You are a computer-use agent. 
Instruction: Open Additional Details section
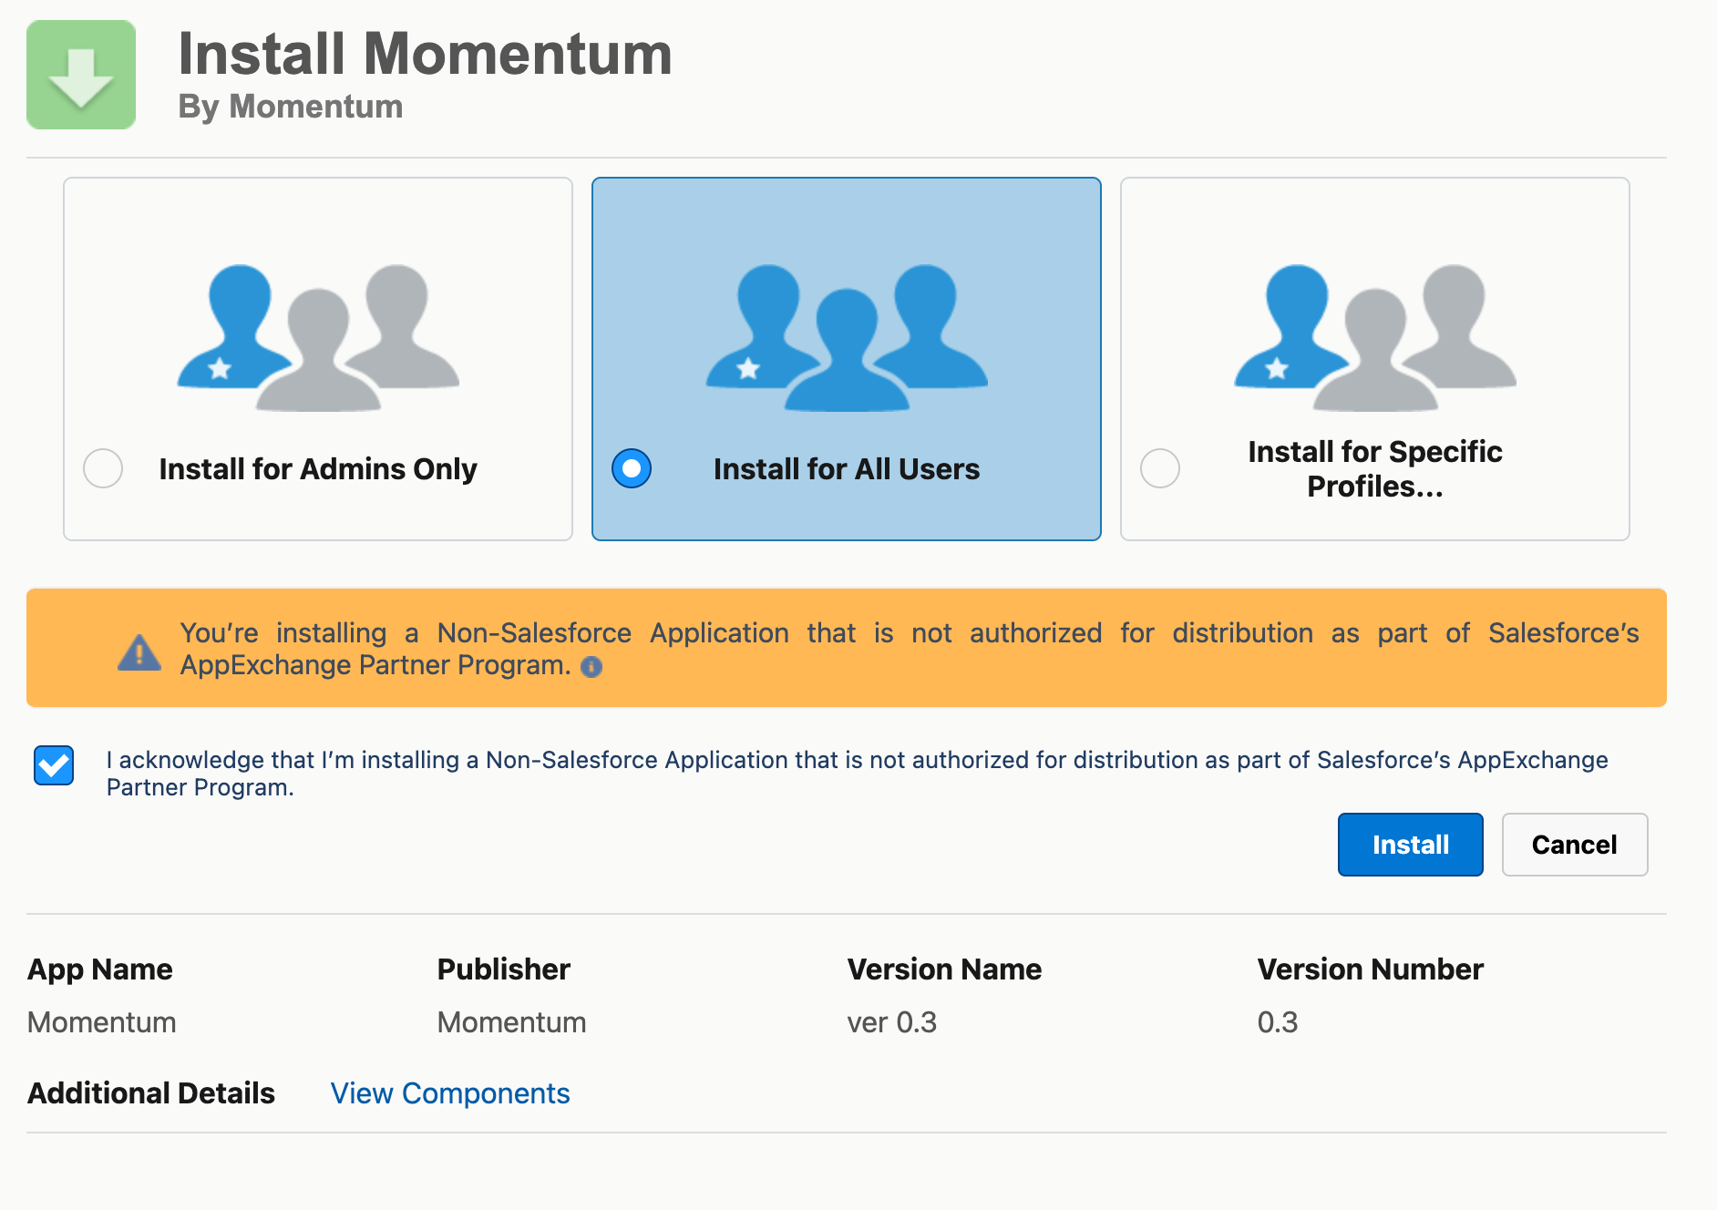[151, 1092]
